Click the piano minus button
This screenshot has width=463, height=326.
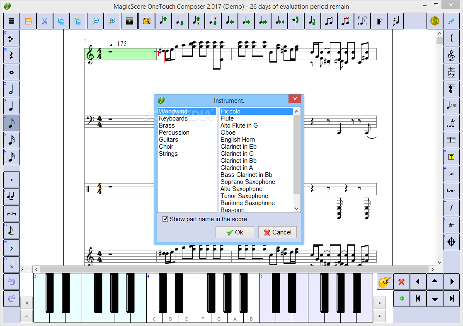pos(27,316)
